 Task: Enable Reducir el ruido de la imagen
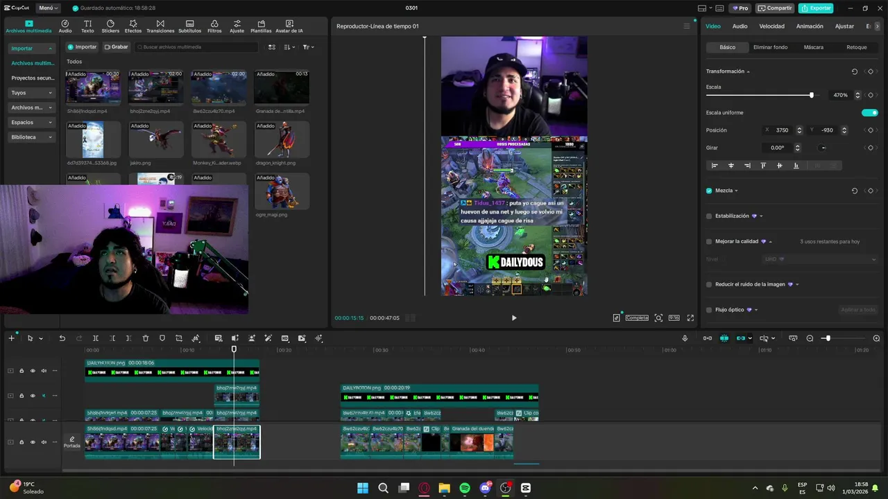709,284
